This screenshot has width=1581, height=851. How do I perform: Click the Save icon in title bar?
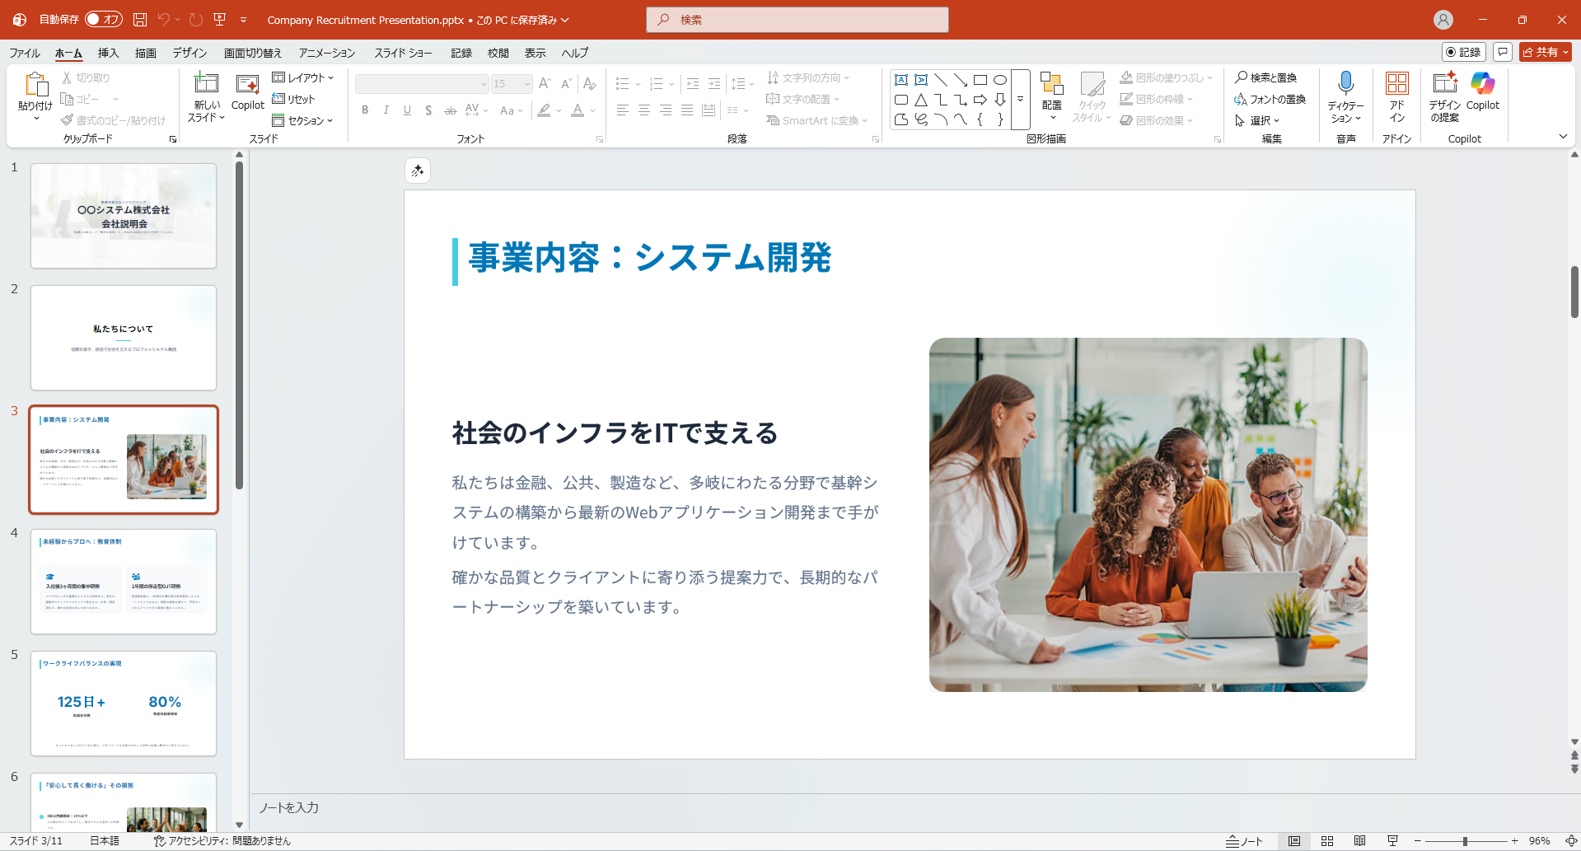pyautogui.click(x=140, y=20)
